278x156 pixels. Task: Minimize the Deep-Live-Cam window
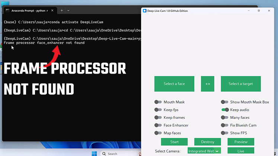(x=249, y=11)
